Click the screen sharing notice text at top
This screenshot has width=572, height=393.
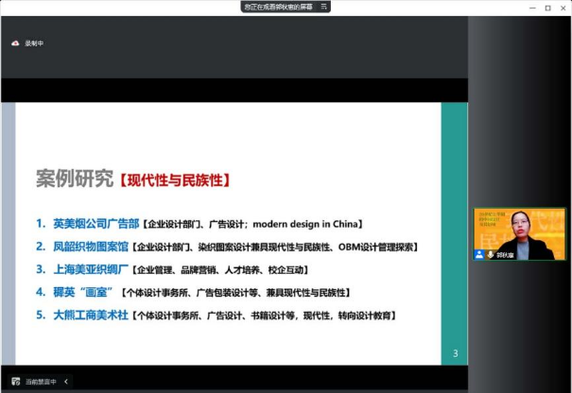pos(278,7)
